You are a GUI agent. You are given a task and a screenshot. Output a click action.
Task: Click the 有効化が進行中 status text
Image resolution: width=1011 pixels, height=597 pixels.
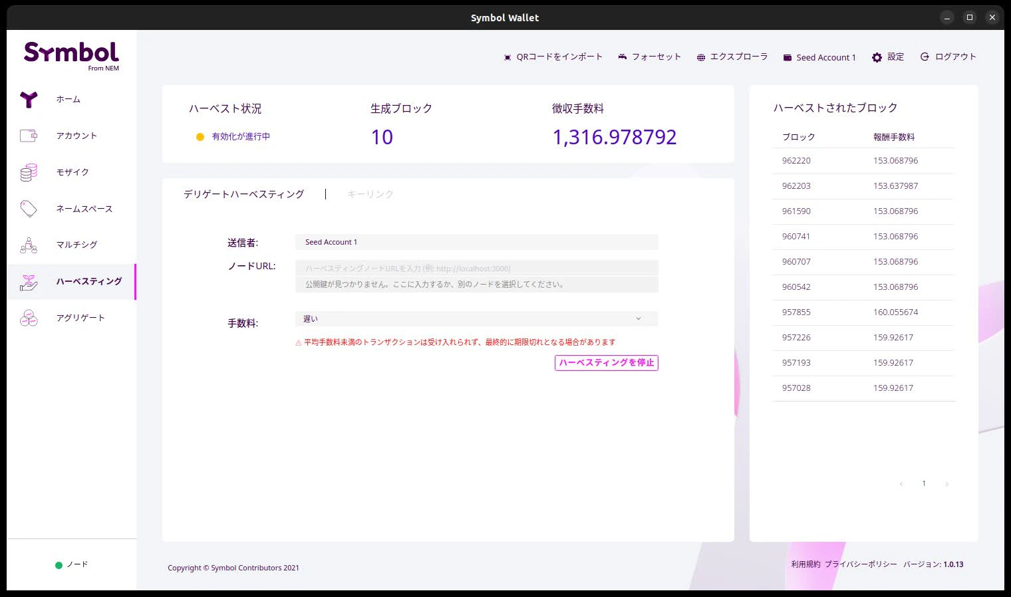tap(241, 136)
